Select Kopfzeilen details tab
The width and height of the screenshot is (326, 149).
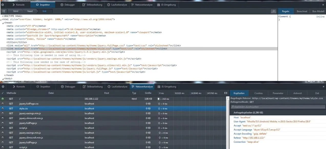click(239, 93)
